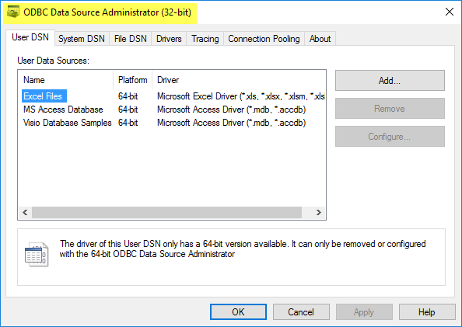
Task: Click the Remove button
Action: pyautogui.click(x=390, y=108)
